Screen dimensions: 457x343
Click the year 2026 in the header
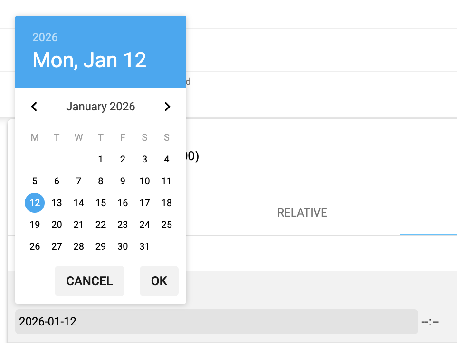(x=45, y=37)
